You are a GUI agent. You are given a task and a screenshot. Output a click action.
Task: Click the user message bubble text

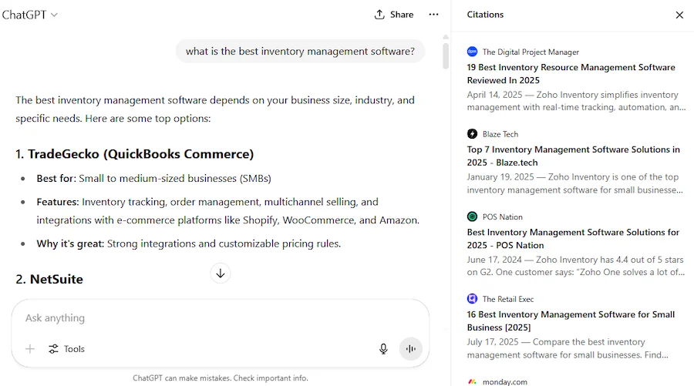pos(300,52)
